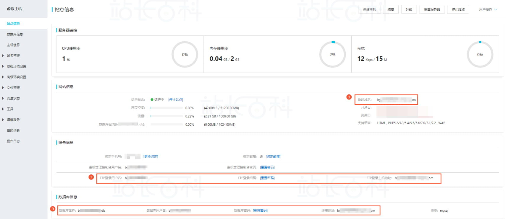Click the 升级 button

[x=409, y=9]
